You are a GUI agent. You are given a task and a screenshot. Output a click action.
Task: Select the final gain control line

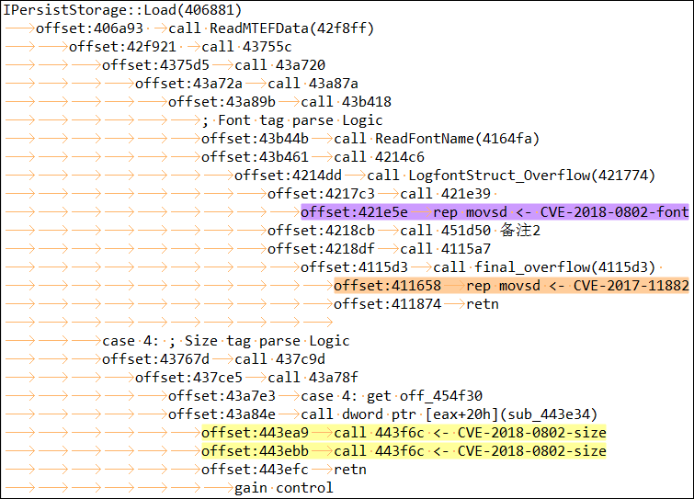point(283,488)
